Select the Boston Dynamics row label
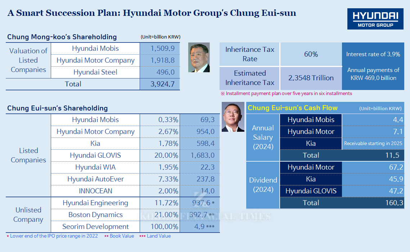This screenshot has height=252, width=410. pos(95,215)
